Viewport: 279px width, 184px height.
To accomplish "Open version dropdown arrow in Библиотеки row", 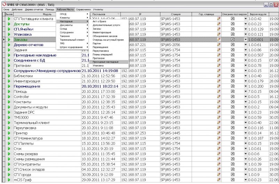I will [x=245, y=76].
